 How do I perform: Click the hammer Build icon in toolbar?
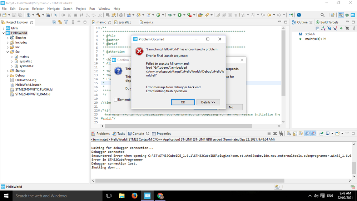click(x=38, y=15)
